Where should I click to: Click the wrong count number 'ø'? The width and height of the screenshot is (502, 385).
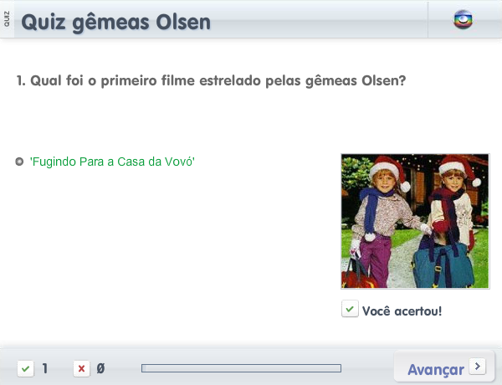tap(100, 368)
